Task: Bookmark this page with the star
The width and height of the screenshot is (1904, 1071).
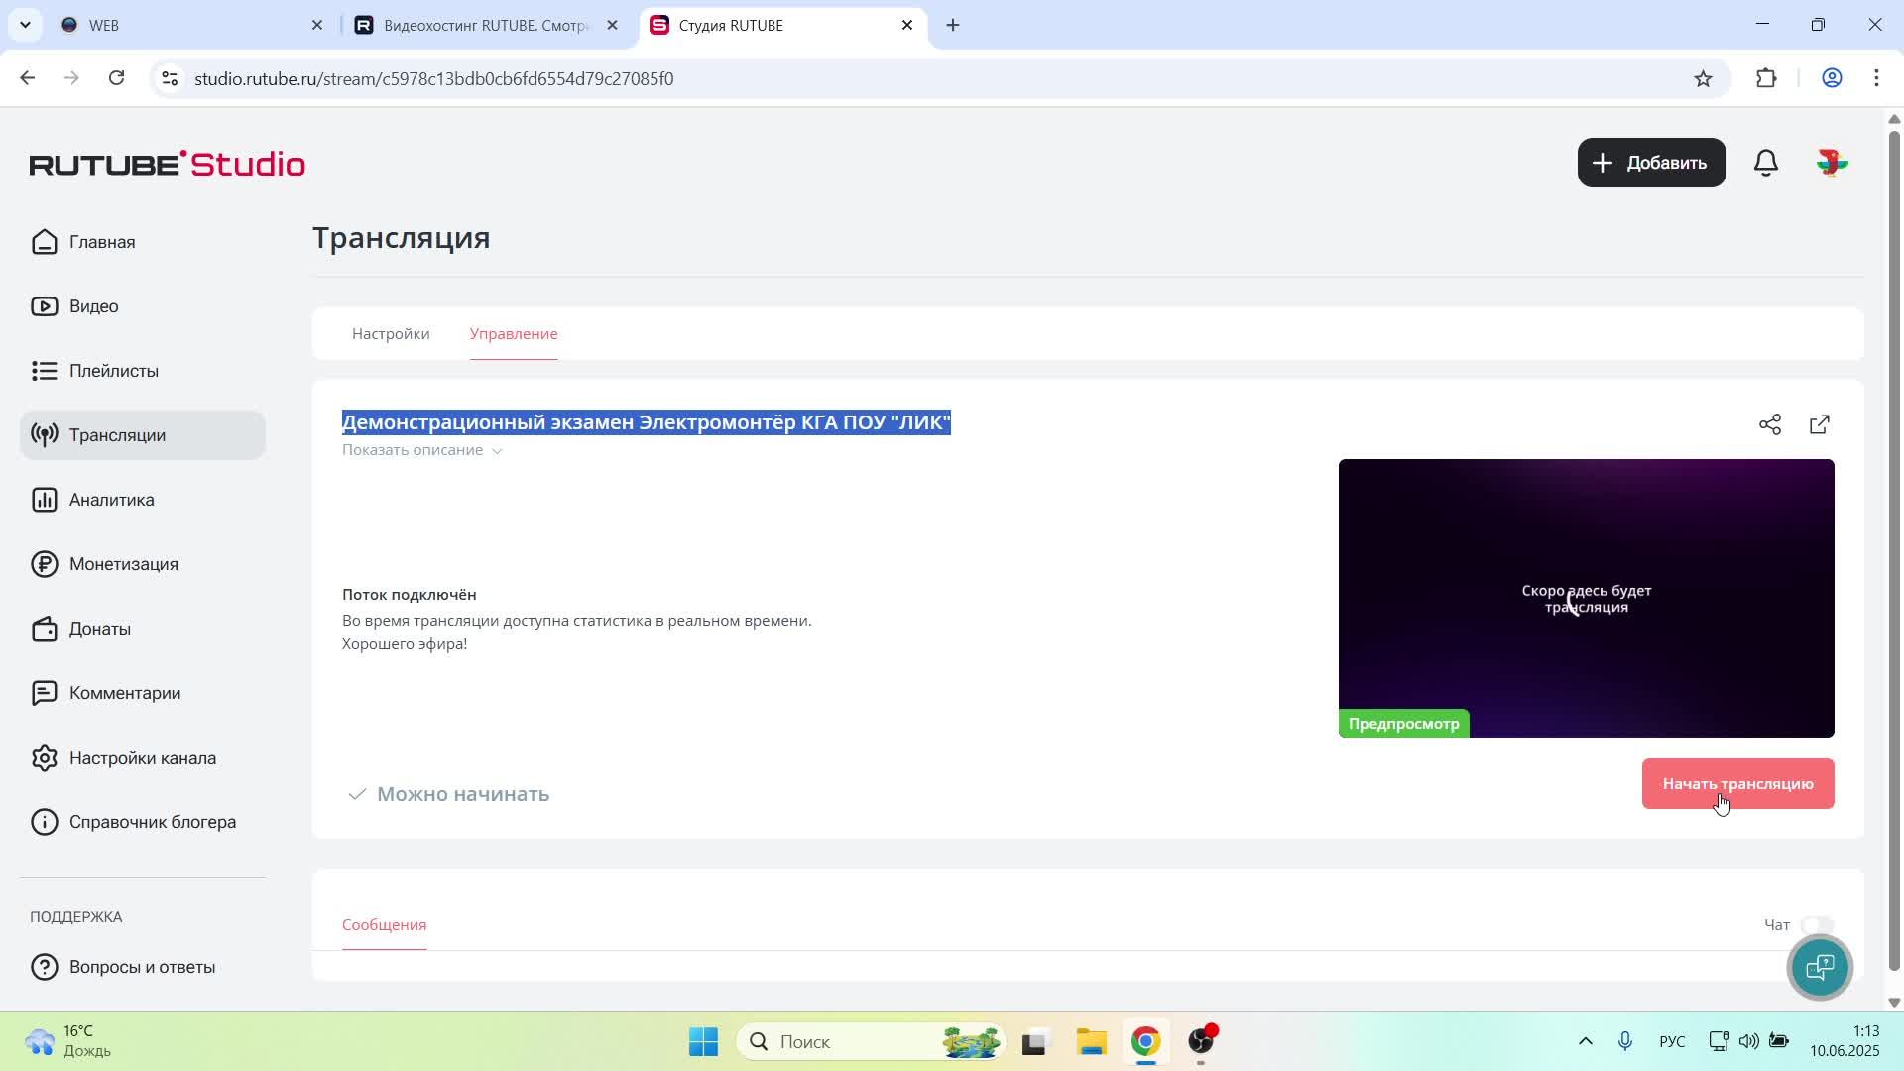Action: click(x=1703, y=78)
